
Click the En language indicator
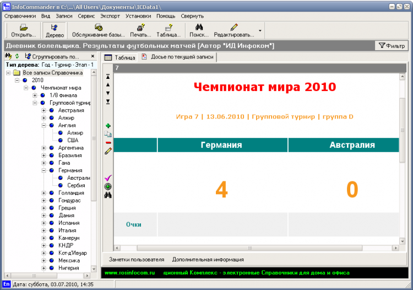pos(6,284)
